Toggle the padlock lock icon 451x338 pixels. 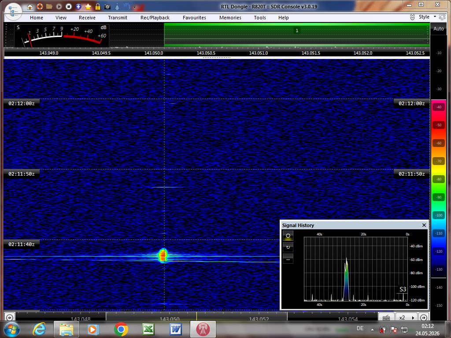point(98,7)
